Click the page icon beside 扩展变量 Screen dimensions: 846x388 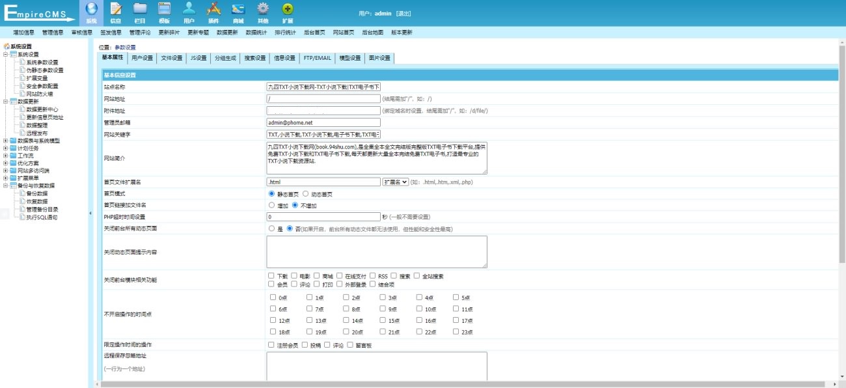click(22, 77)
